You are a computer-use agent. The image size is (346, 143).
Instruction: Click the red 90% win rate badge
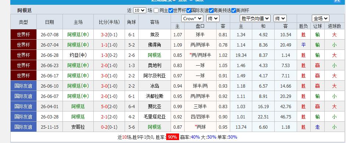[172, 137]
